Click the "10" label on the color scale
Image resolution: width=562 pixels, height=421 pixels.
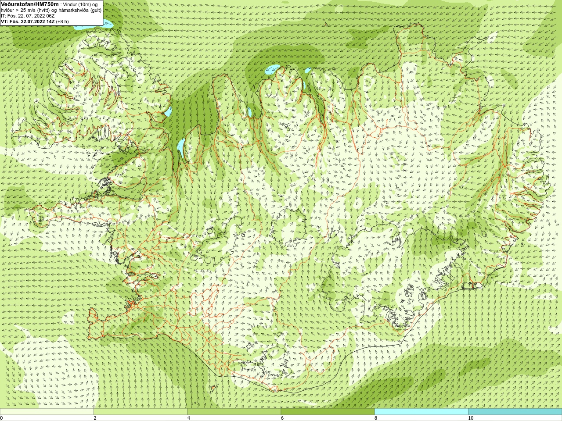[x=471, y=418]
